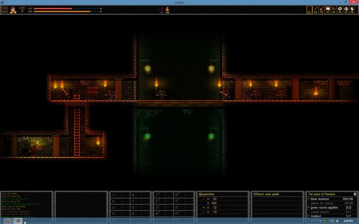Click arrow at end of EXP bar
359x224 pixels.
point(101,11)
